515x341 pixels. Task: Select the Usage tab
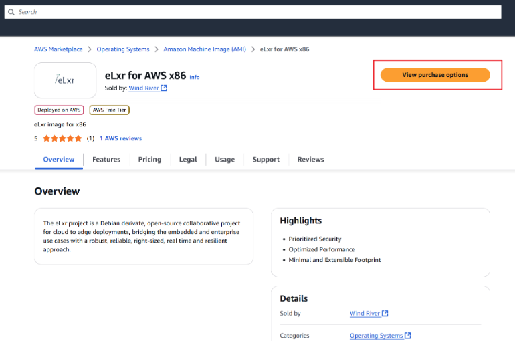pyautogui.click(x=225, y=160)
